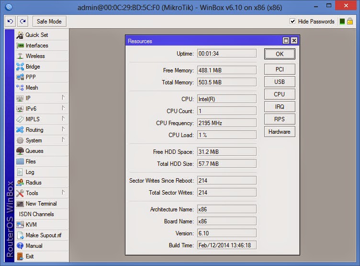
Task: Click the System gear icon
Action: [x=20, y=140]
